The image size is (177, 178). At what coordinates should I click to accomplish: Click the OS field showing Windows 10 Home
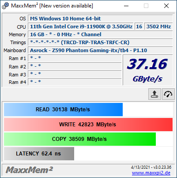click(x=100, y=19)
